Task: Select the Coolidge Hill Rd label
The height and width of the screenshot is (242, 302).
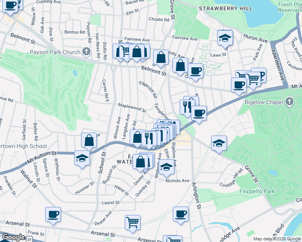Action: point(232,178)
